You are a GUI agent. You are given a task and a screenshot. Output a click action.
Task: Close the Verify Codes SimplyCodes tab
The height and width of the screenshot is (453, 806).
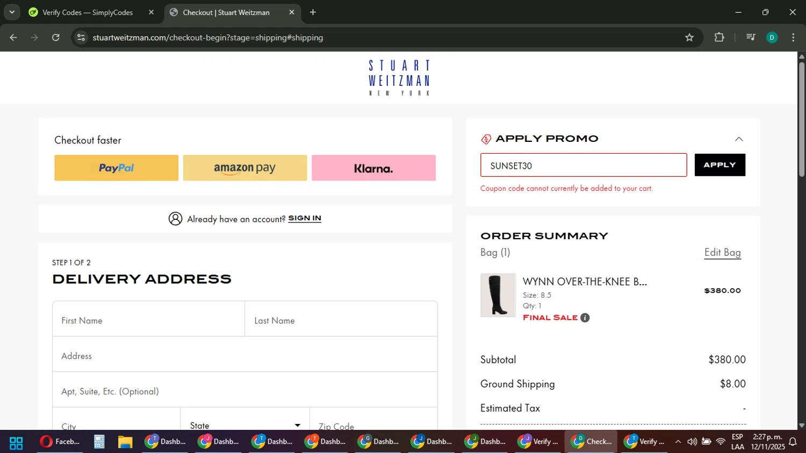click(x=151, y=12)
